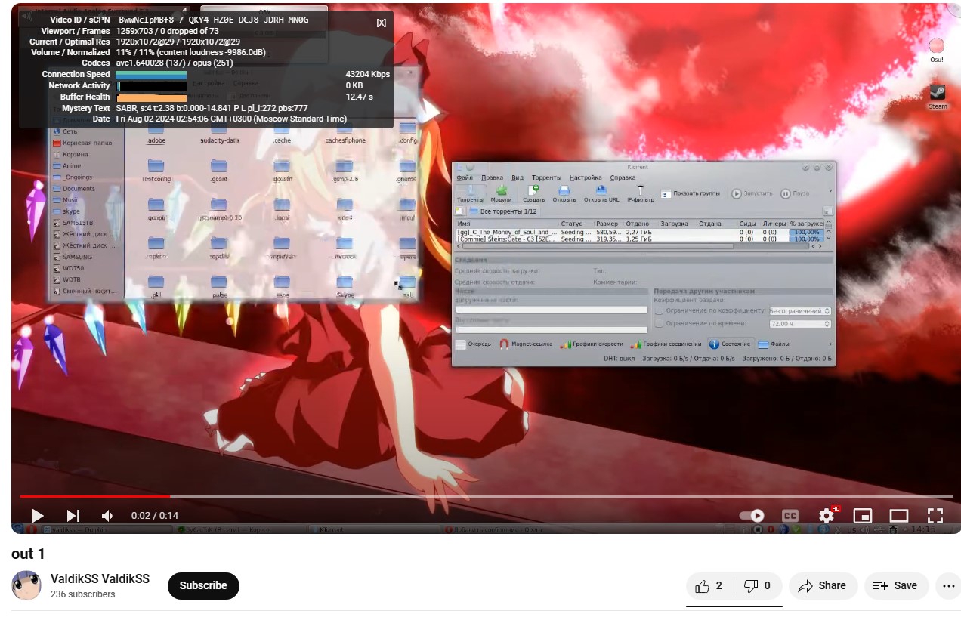Click the new tab icon in KTorrent
Viewport: 961px width, 617px height.
coord(459,211)
